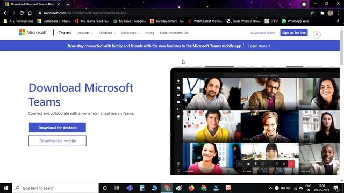Open the EPFO bookmark
This screenshot has width=344, height=193.
pos(271,21)
